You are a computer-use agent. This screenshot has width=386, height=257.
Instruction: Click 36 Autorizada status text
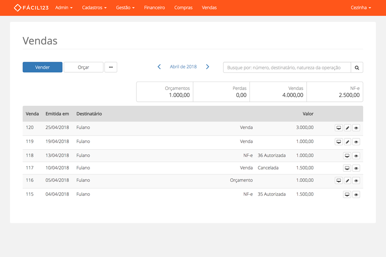click(272, 155)
